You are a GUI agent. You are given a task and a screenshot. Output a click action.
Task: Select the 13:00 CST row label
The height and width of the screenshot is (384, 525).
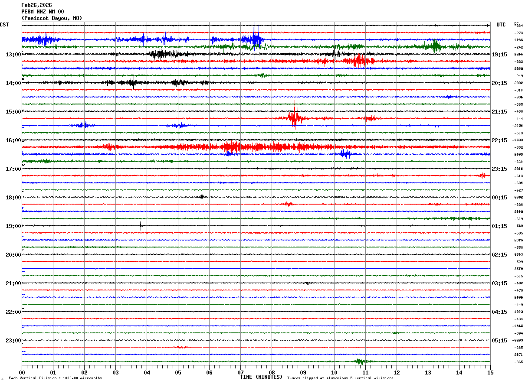[13, 54]
